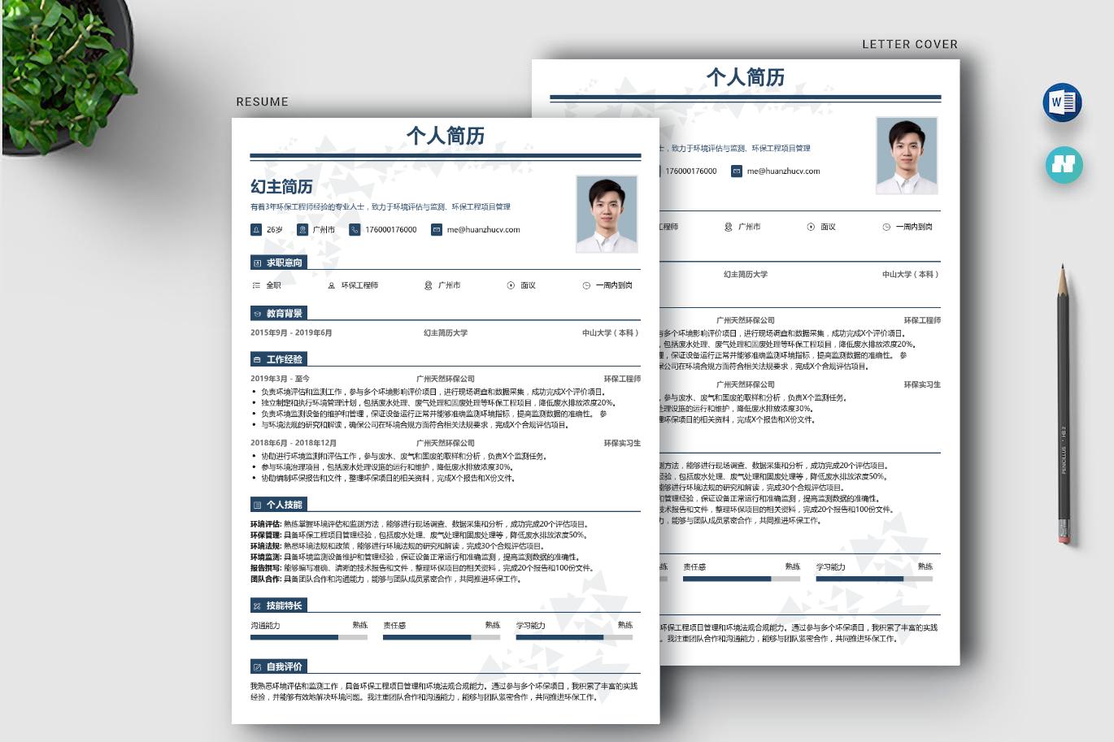This screenshot has width=1114, height=742.
Task: Click the list icon beside 全职
Action: pyautogui.click(x=257, y=285)
